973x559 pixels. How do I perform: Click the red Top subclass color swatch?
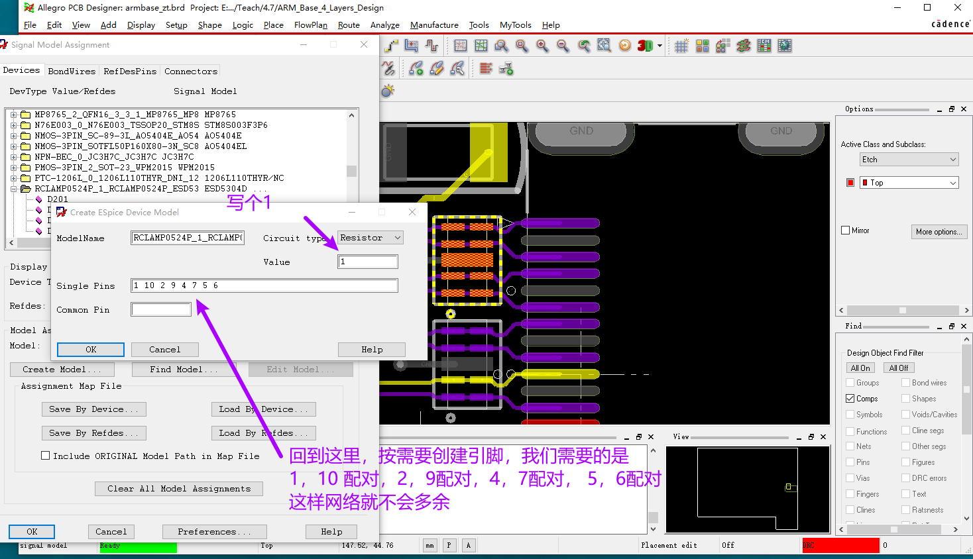tap(850, 183)
